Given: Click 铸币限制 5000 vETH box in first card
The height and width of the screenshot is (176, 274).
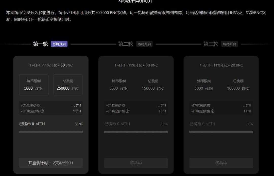Looking at the screenshot, I should (34, 85).
